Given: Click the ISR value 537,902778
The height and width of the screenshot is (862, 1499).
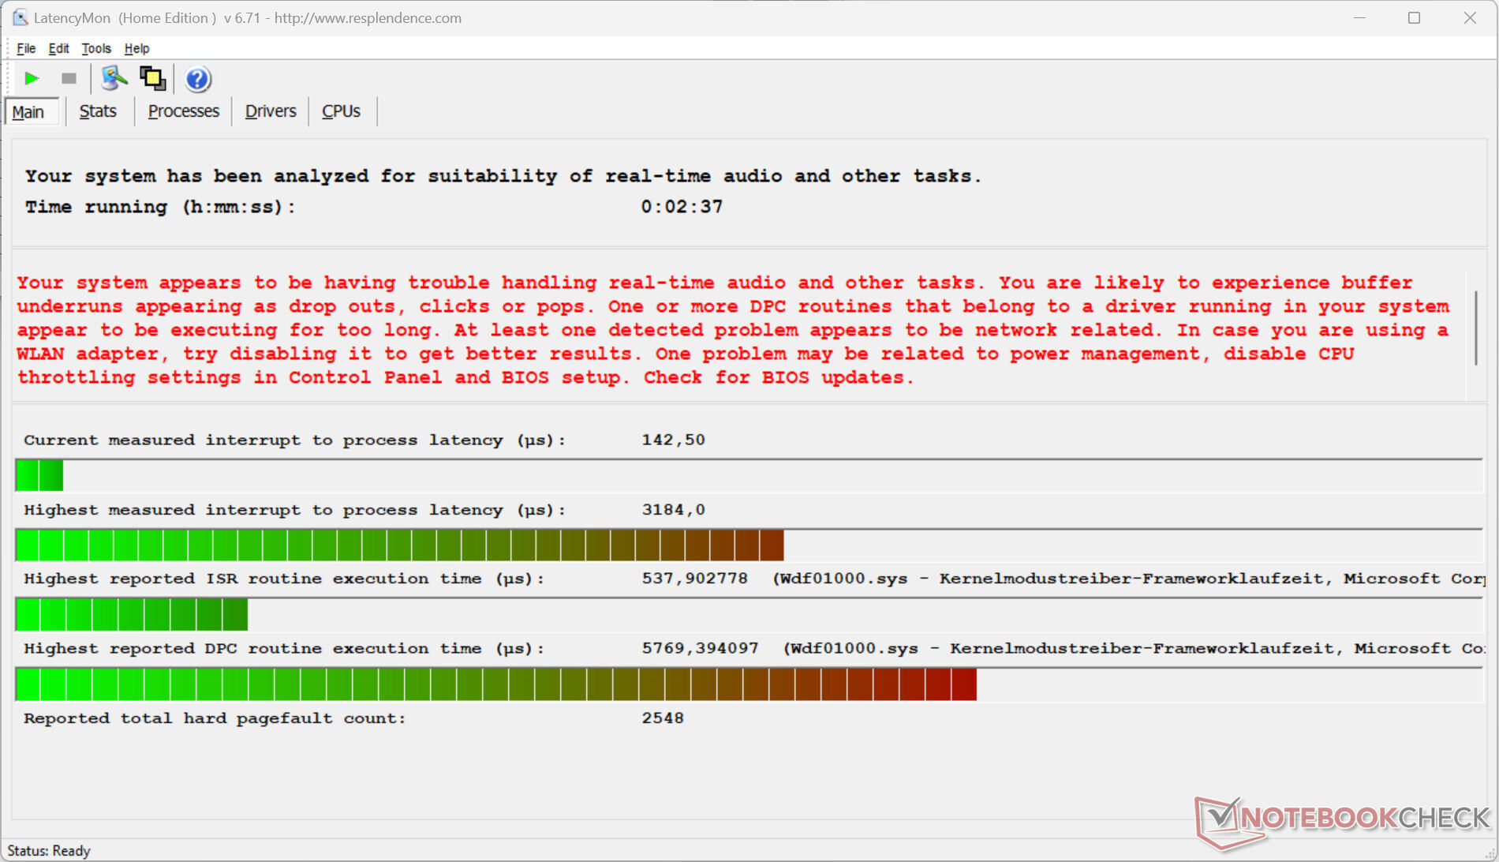Looking at the screenshot, I should [x=695, y=579].
